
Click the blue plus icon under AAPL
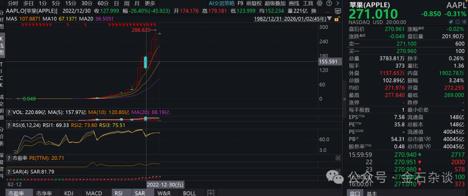464,22
